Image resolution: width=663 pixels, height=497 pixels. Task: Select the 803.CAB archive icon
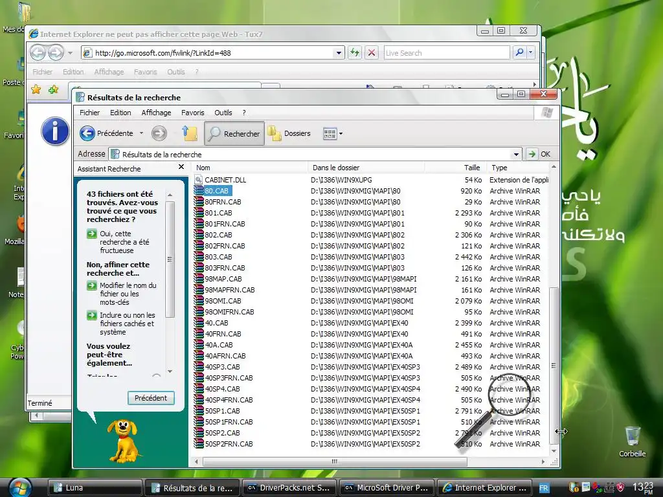point(199,256)
